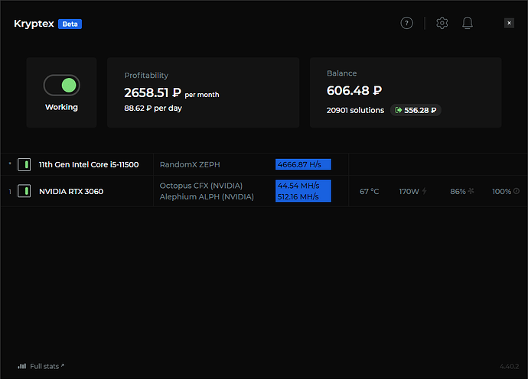Screen dimensions: 528x379
Task: Open the Full stats link
Action: click(x=47, y=366)
